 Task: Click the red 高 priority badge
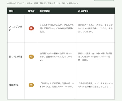pyautogui.click(x=31, y=28)
